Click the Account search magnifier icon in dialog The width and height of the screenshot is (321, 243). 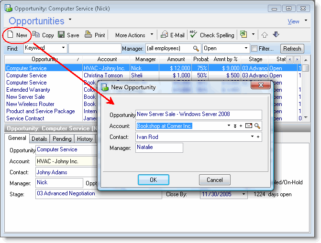[257, 126]
